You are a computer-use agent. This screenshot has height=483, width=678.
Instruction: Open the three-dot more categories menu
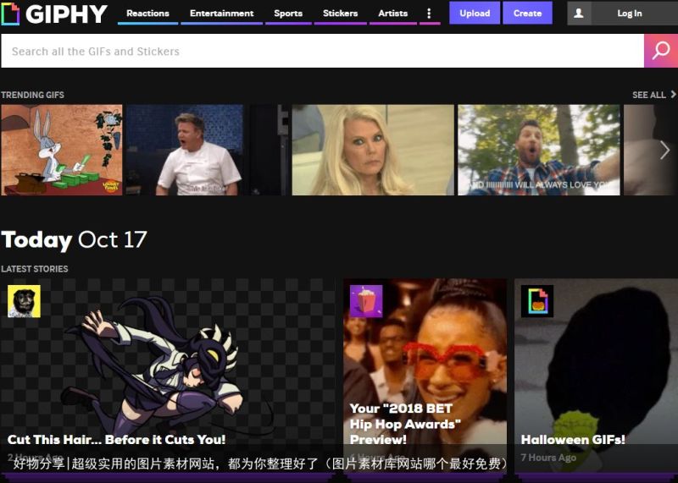click(429, 14)
